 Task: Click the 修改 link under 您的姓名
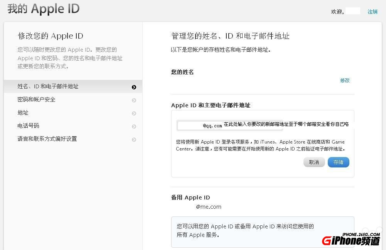pyautogui.click(x=344, y=80)
